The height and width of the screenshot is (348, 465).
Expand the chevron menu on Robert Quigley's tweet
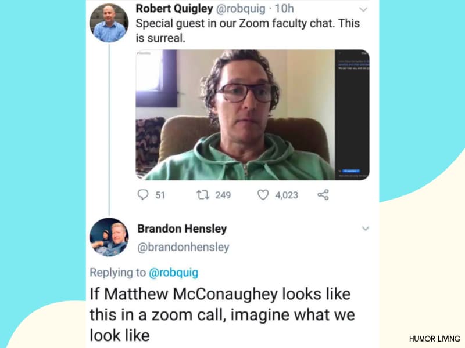tap(363, 9)
